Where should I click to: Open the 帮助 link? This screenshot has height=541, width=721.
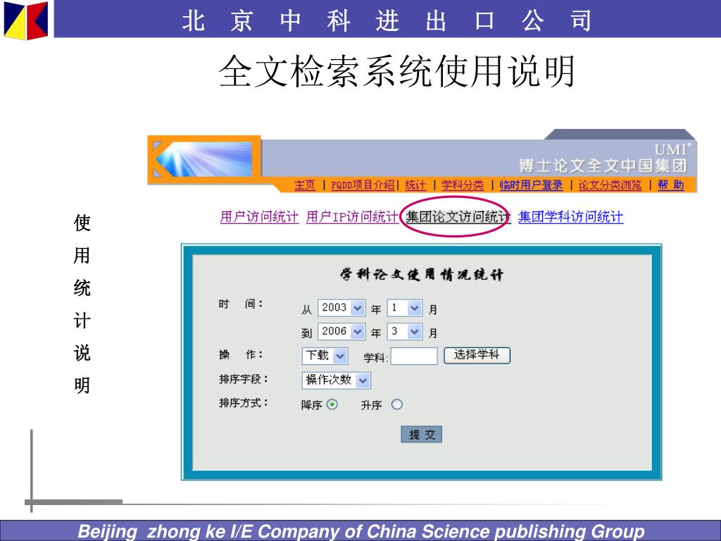tap(671, 185)
